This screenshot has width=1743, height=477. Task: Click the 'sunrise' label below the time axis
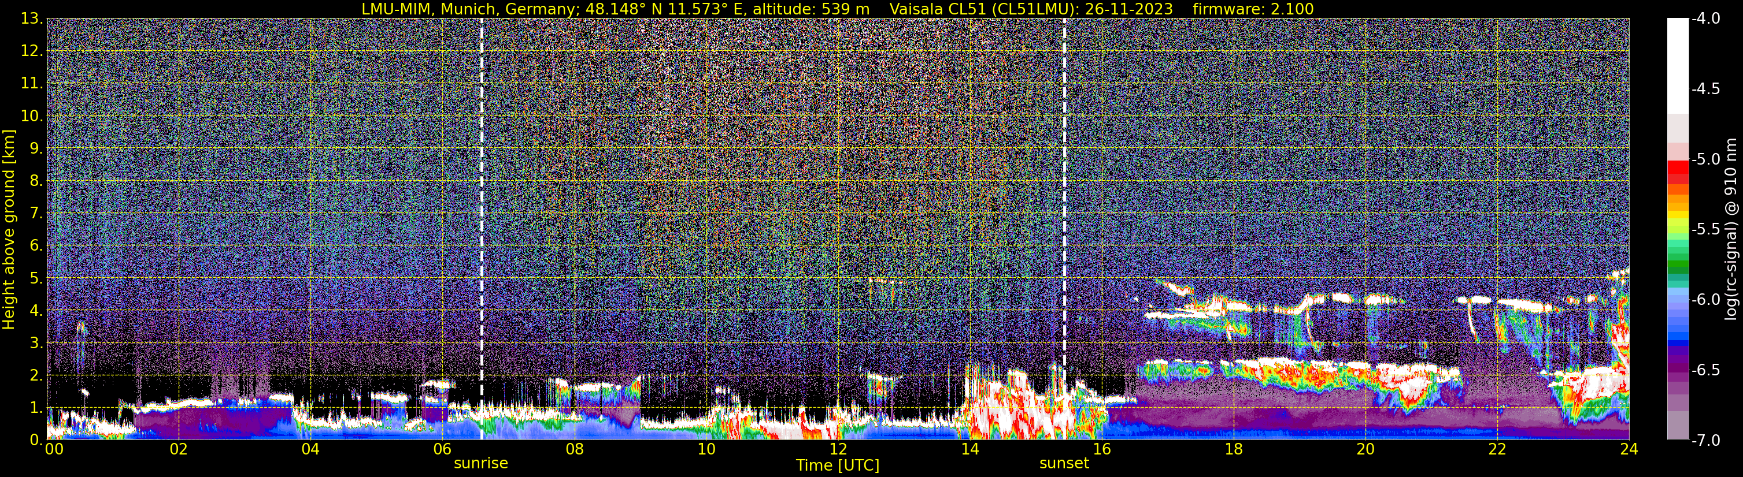(480, 464)
